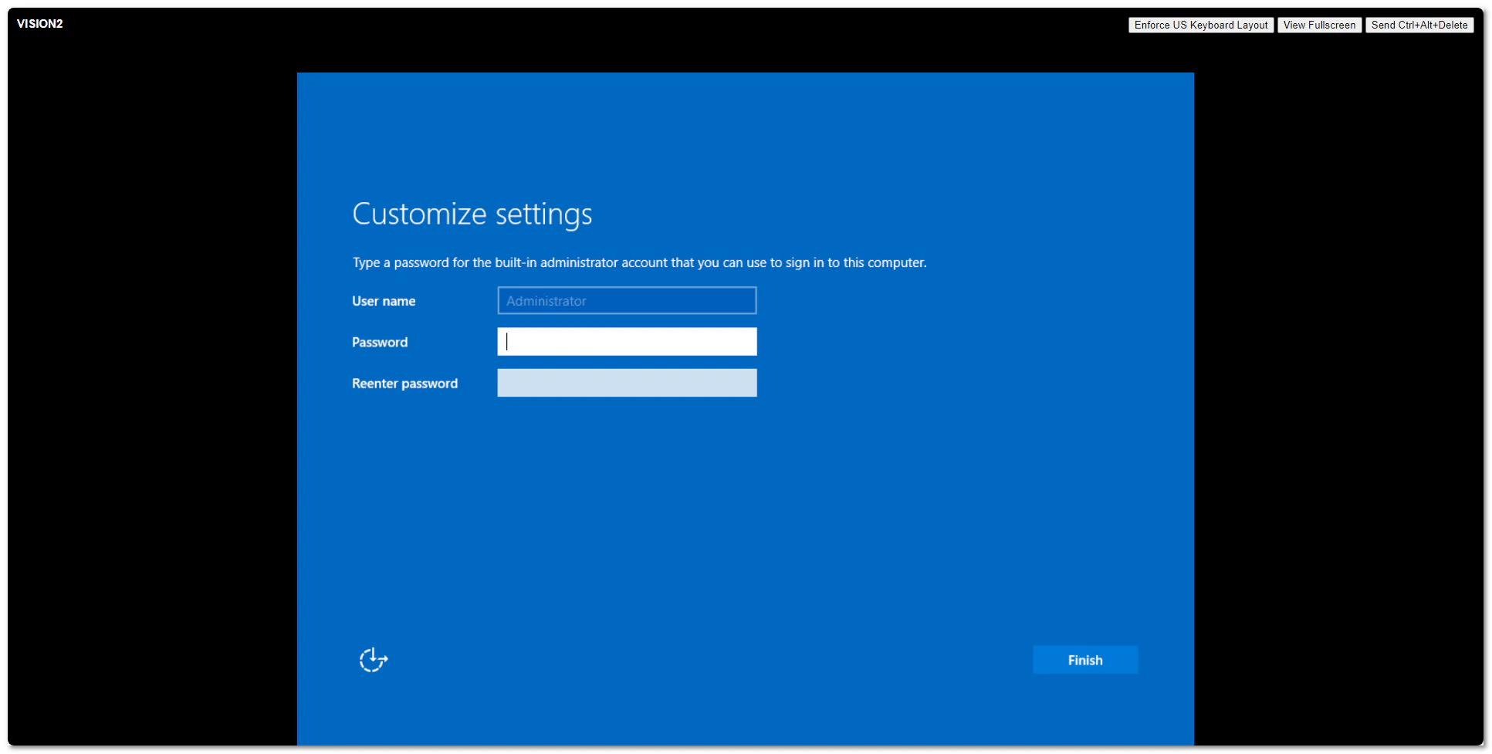Viewport: 1492px width, 754px height.
Task: Click the 'Reenter password' label
Action: [x=404, y=384]
